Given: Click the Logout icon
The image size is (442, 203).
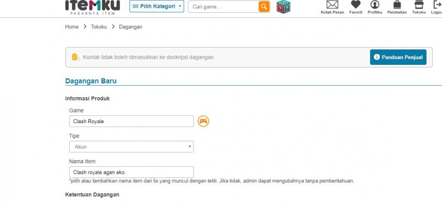Looking at the screenshot, I should pos(438,4).
